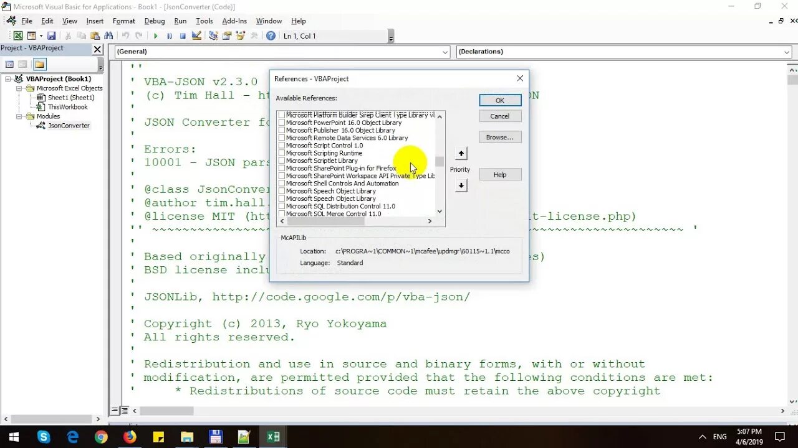Click View Object icon in Project pane
The width and height of the screenshot is (798, 448).
22,64
